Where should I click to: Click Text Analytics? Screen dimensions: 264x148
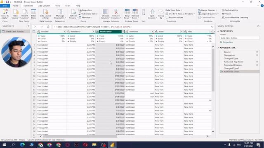click(230, 10)
